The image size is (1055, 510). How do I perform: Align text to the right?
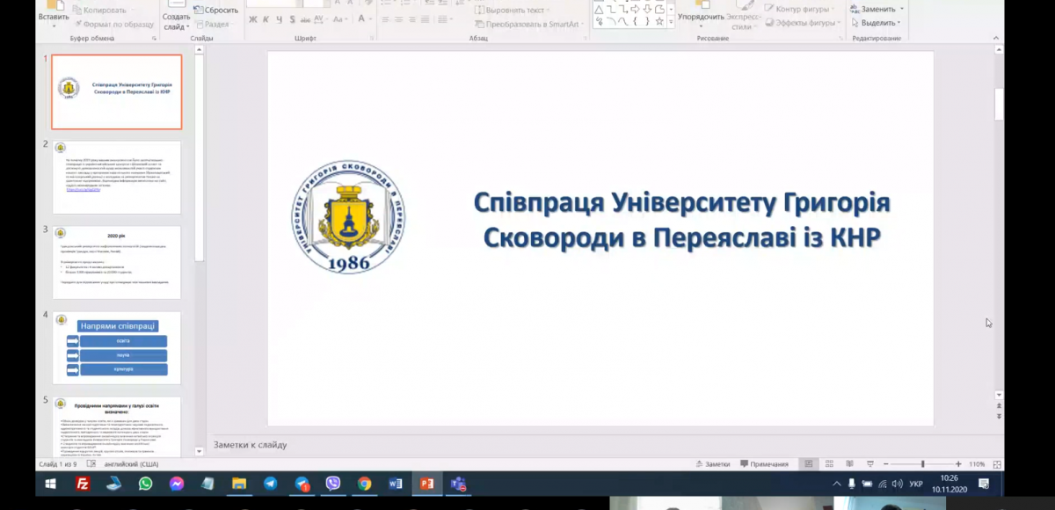[411, 19]
